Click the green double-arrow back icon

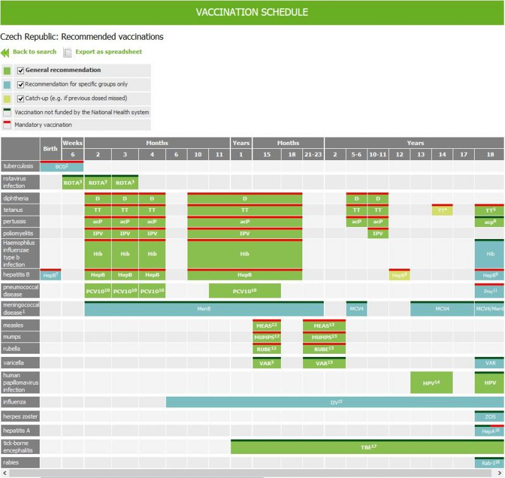[x=5, y=52]
